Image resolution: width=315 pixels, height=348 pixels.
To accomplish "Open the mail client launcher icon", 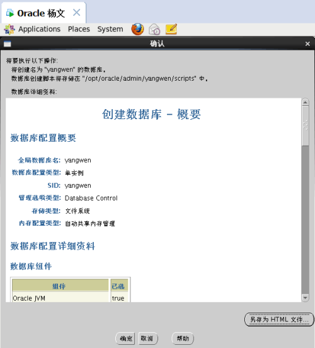I will coord(154,29).
